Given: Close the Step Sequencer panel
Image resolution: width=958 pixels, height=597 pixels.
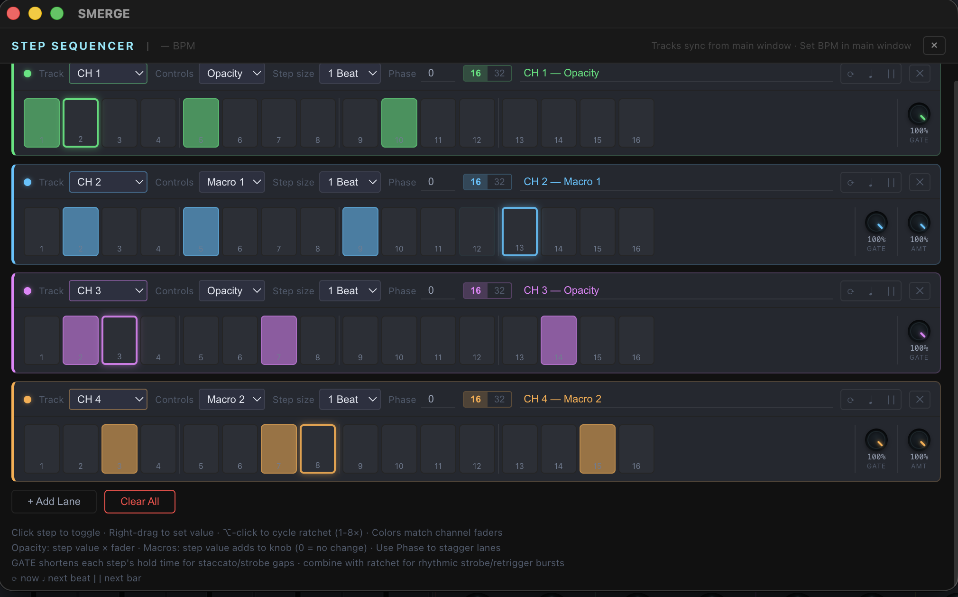Looking at the screenshot, I should click(934, 46).
